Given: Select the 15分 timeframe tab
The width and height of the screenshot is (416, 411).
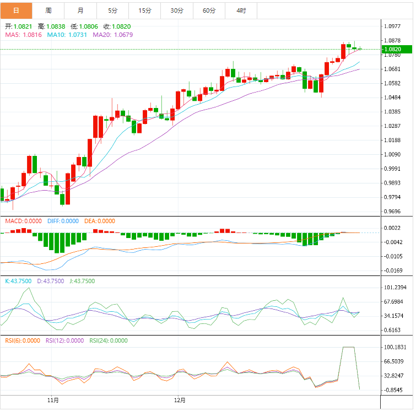Looking at the screenshot, I should (145, 10).
